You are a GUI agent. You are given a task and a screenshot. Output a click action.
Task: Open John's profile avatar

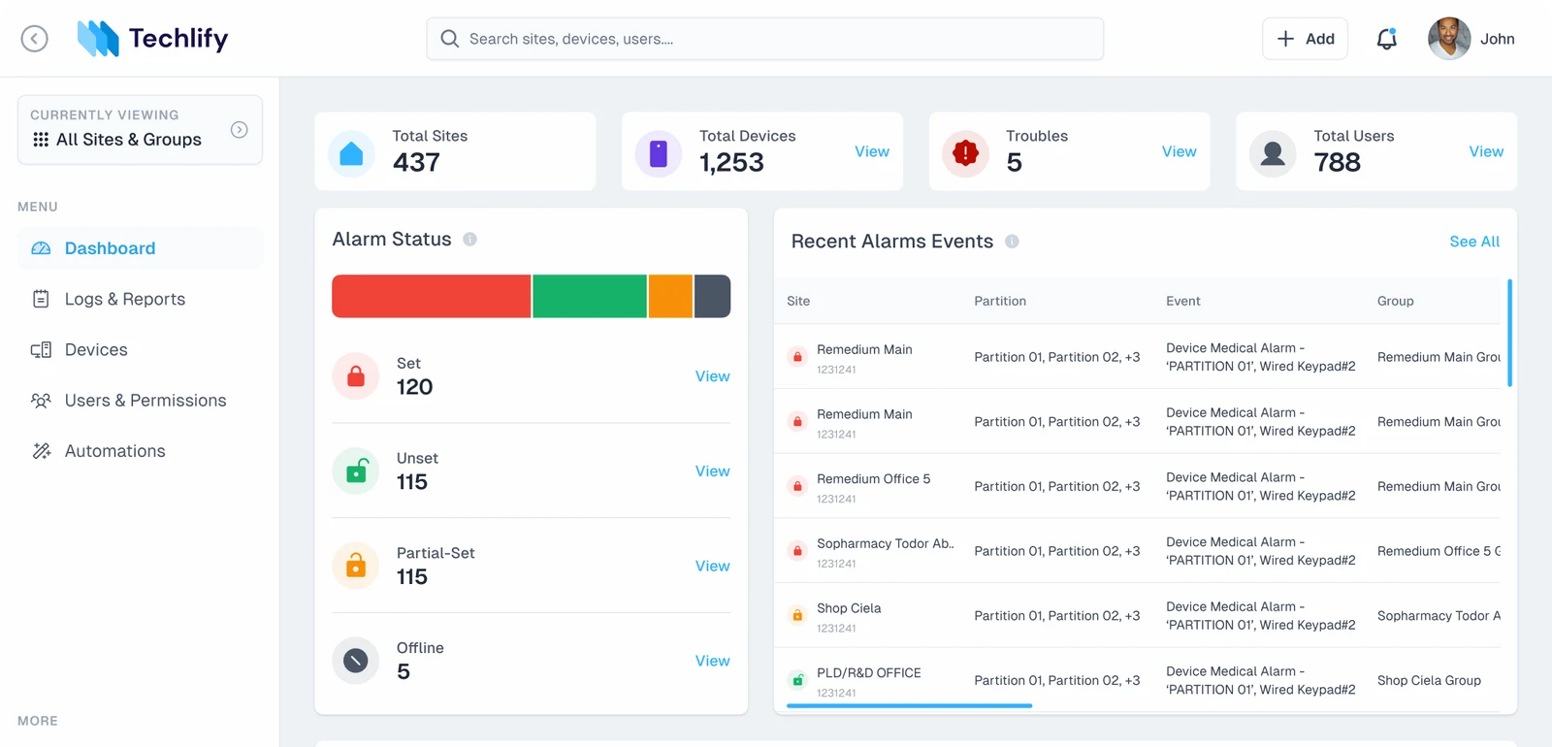(x=1449, y=39)
